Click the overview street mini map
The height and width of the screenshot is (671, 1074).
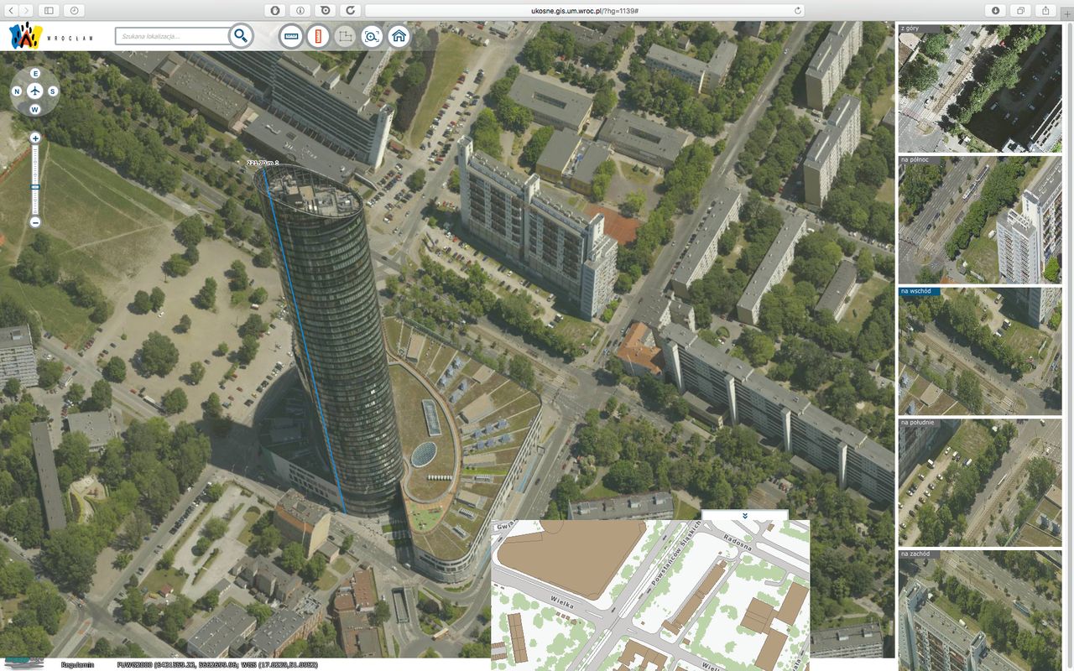(x=650, y=595)
